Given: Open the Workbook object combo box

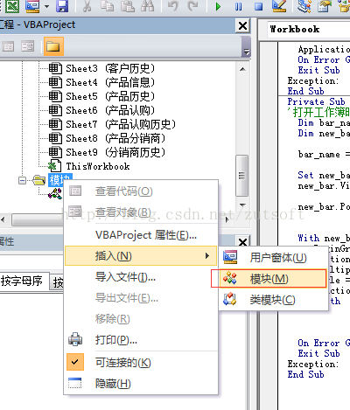Looking at the screenshot, I should [x=309, y=30].
